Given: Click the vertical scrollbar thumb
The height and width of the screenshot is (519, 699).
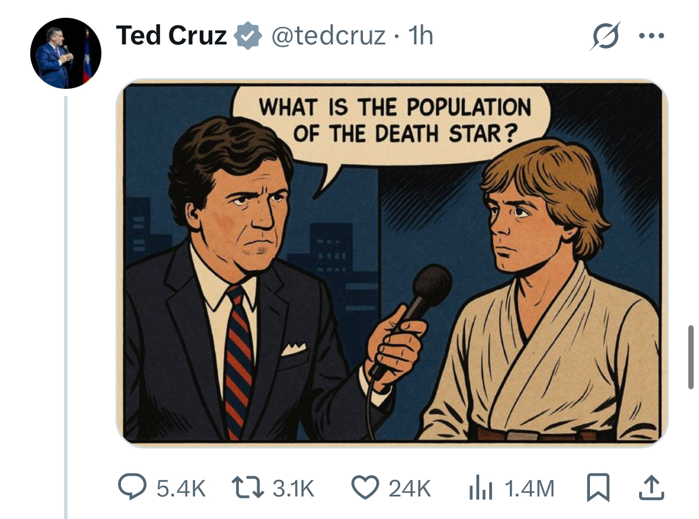Looking at the screenshot, I should click(x=691, y=357).
